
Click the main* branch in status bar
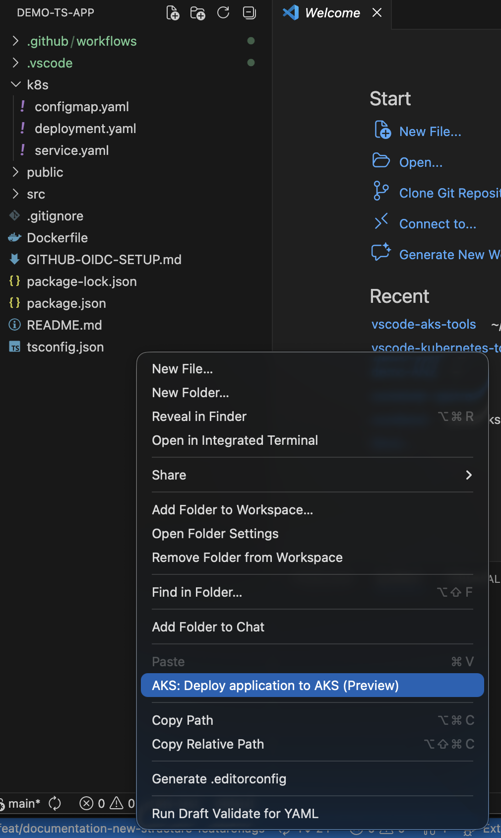click(x=20, y=803)
